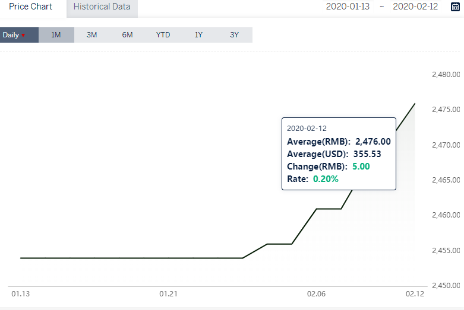464x310 pixels.
Task: Edit the end date 2020-02-12 field
Action: click(415, 7)
